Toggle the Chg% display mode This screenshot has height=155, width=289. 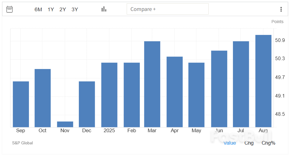[x=268, y=143]
